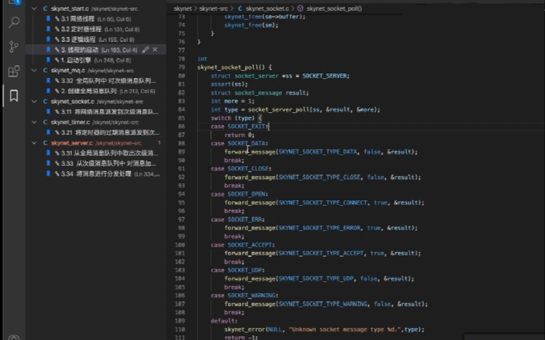Screen dimensions: 545x340
Task: Click the skynet_server.c file name in bookmarks
Action: click(72, 143)
